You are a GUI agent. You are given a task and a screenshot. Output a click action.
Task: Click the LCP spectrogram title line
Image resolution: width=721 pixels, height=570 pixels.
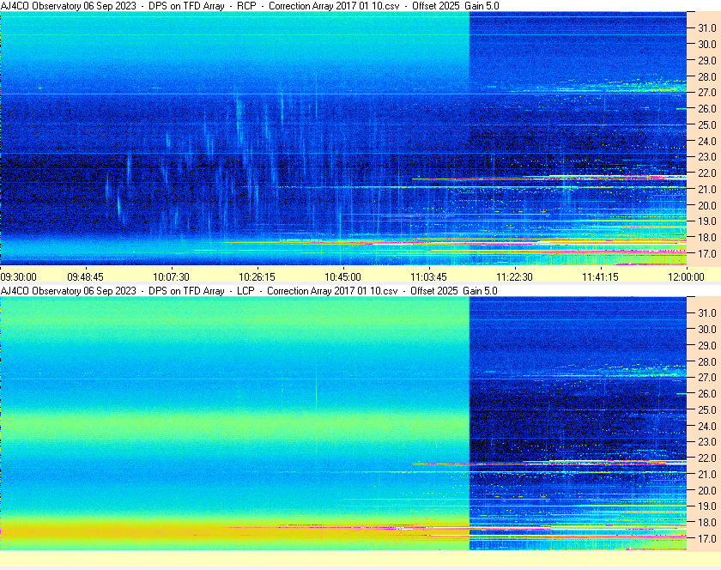coord(249,291)
